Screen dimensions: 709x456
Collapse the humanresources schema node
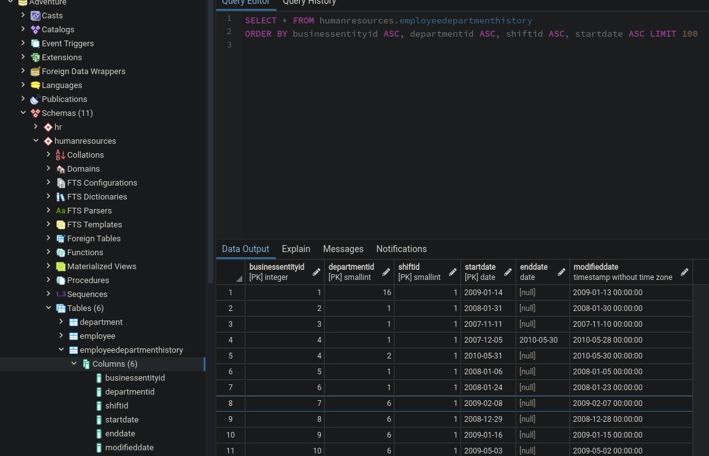(x=36, y=141)
